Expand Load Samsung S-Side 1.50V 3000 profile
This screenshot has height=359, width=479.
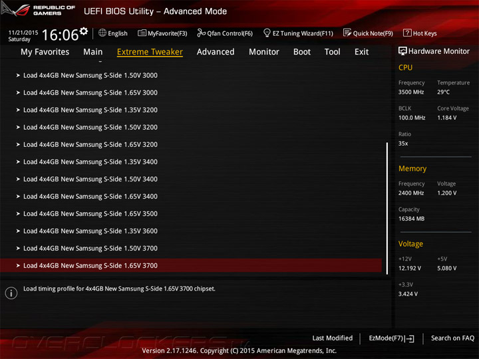pyautogui.click(x=191, y=75)
